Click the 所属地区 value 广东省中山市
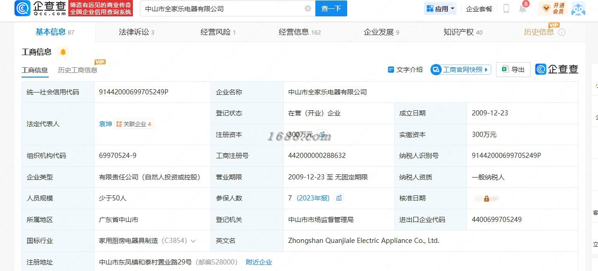Image resolution: width=598 pixels, height=271 pixels. [118, 220]
